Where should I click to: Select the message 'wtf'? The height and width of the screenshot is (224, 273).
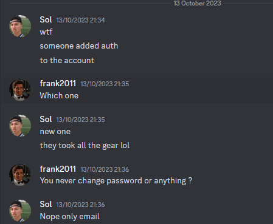coord(46,32)
